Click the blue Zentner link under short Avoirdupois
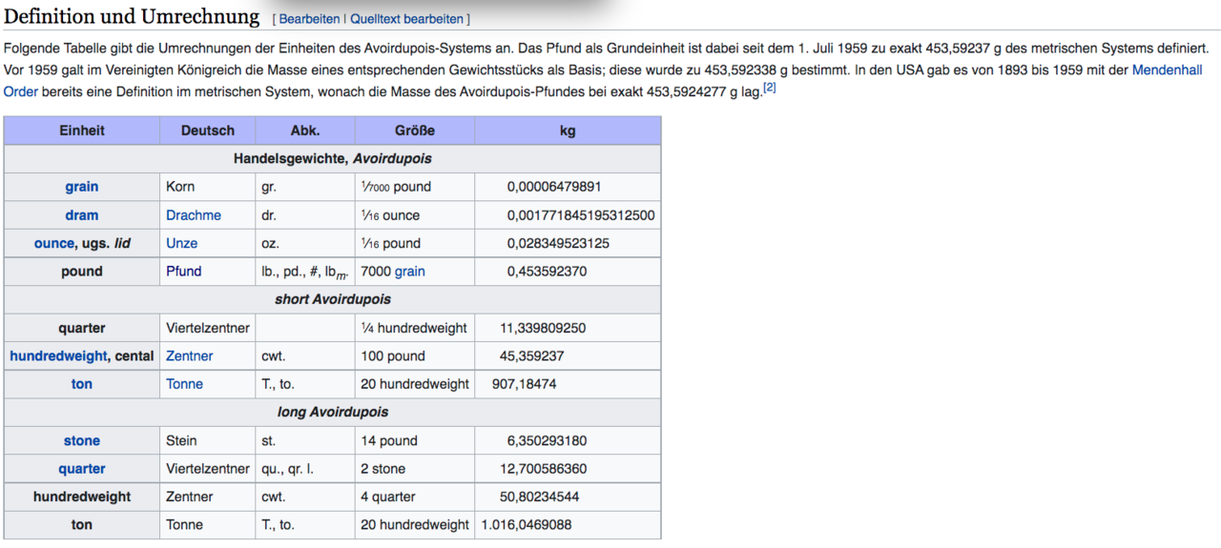Viewport: 1221px width, 548px height. [x=189, y=355]
